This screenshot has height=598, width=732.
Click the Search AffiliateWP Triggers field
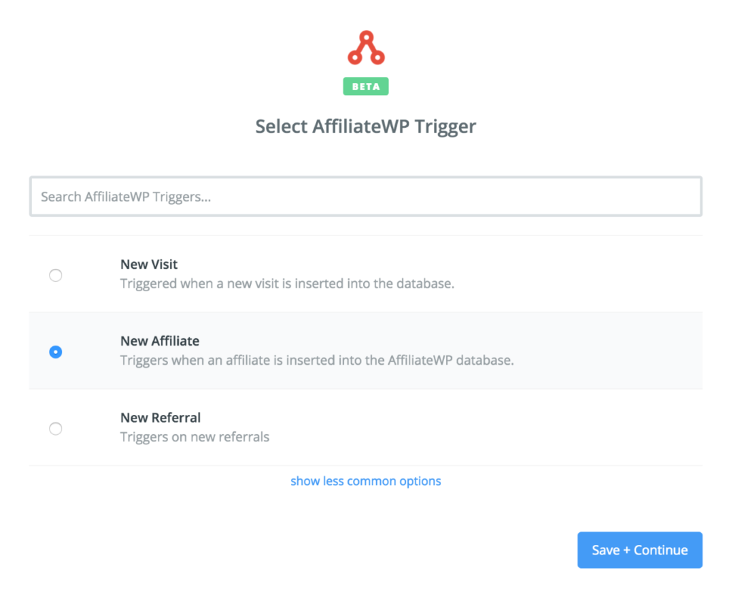(366, 196)
